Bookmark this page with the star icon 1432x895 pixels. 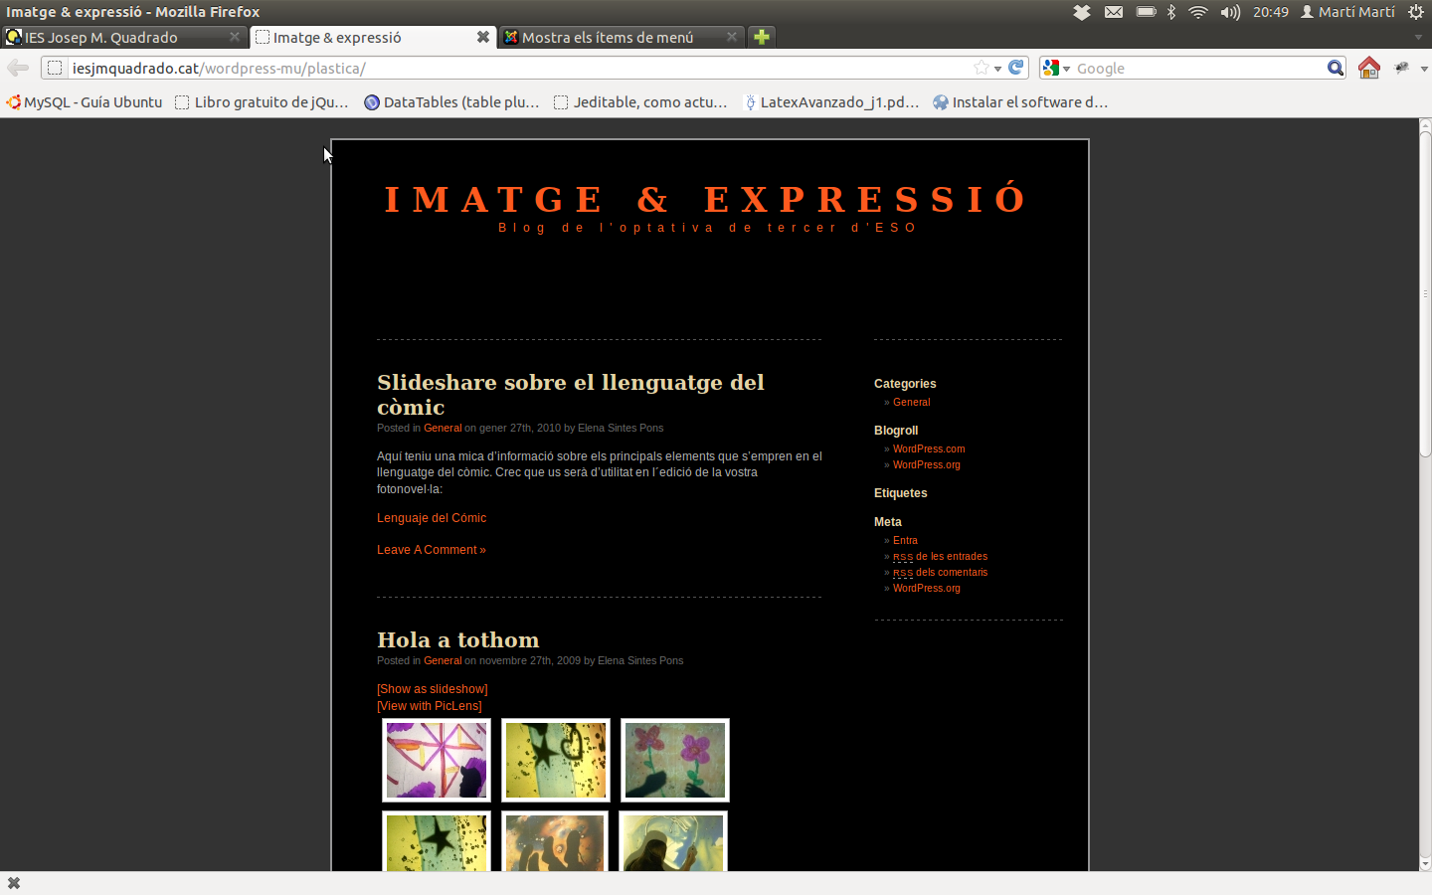pyautogui.click(x=982, y=68)
